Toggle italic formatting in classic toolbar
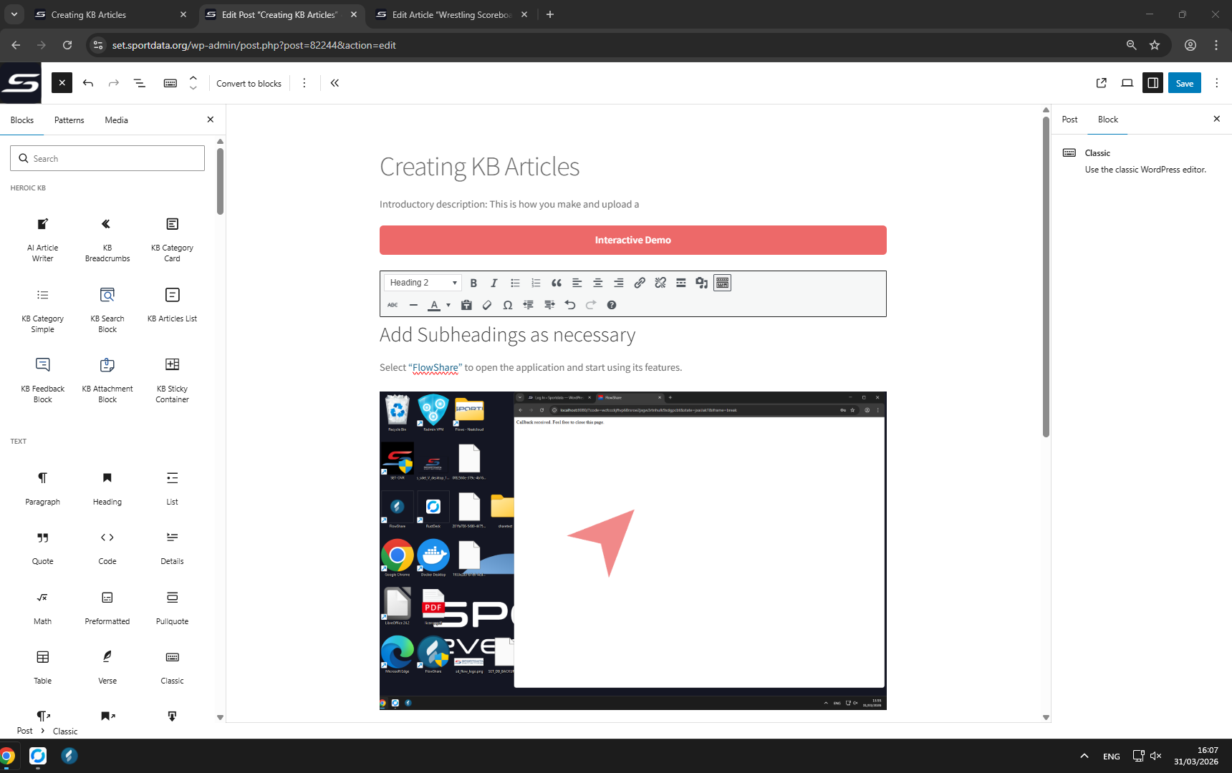The width and height of the screenshot is (1232, 773). tap(494, 283)
